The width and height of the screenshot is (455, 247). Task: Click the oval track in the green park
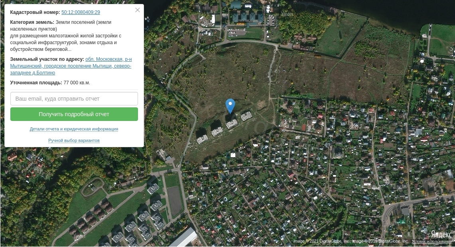click(x=93, y=187)
